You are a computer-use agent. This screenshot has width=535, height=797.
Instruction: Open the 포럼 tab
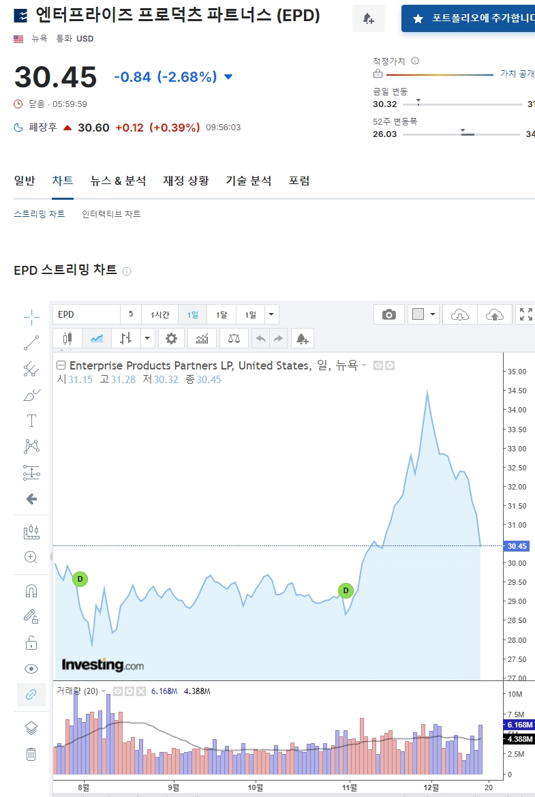[299, 181]
